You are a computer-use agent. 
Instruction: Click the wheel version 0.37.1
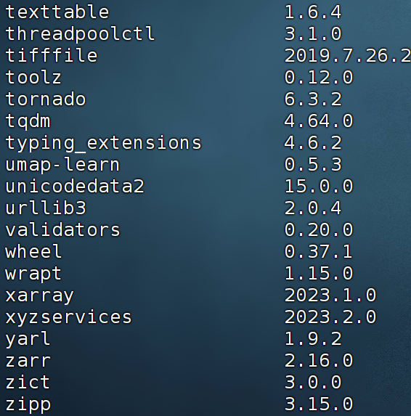tap(318, 251)
